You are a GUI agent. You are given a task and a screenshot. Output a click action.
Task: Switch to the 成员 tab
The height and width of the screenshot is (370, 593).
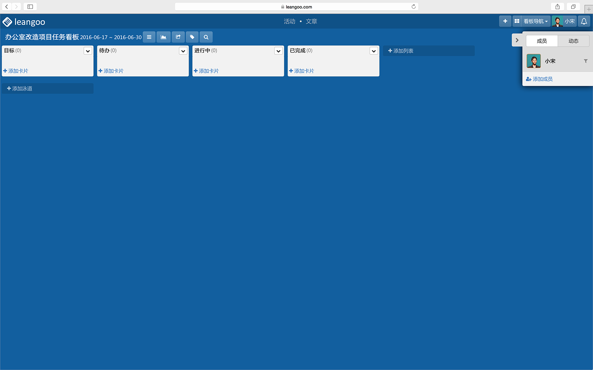click(542, 41)
